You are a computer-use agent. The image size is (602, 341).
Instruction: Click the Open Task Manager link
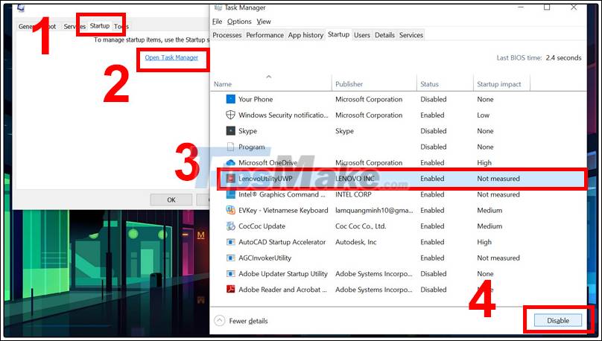pos(171,57)
